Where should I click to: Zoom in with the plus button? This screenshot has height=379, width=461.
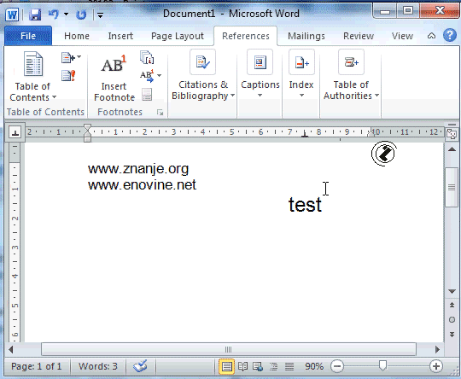pos(436,366)
